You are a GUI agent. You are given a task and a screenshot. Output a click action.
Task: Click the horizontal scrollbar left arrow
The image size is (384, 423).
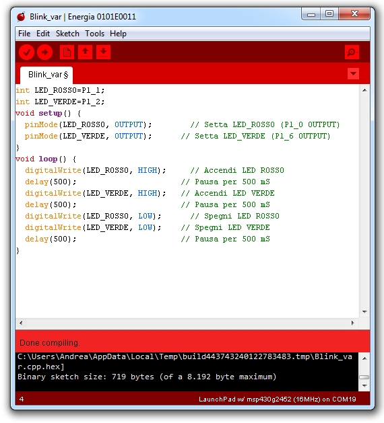point(21,323)
